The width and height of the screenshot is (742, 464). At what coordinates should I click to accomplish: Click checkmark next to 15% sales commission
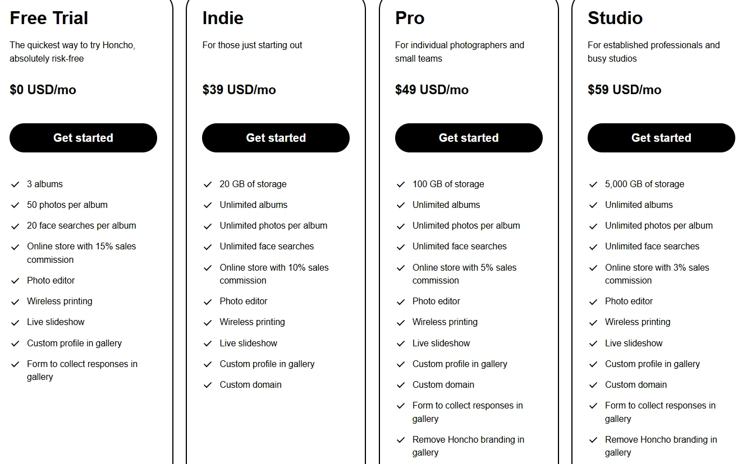tap(15, 247)
